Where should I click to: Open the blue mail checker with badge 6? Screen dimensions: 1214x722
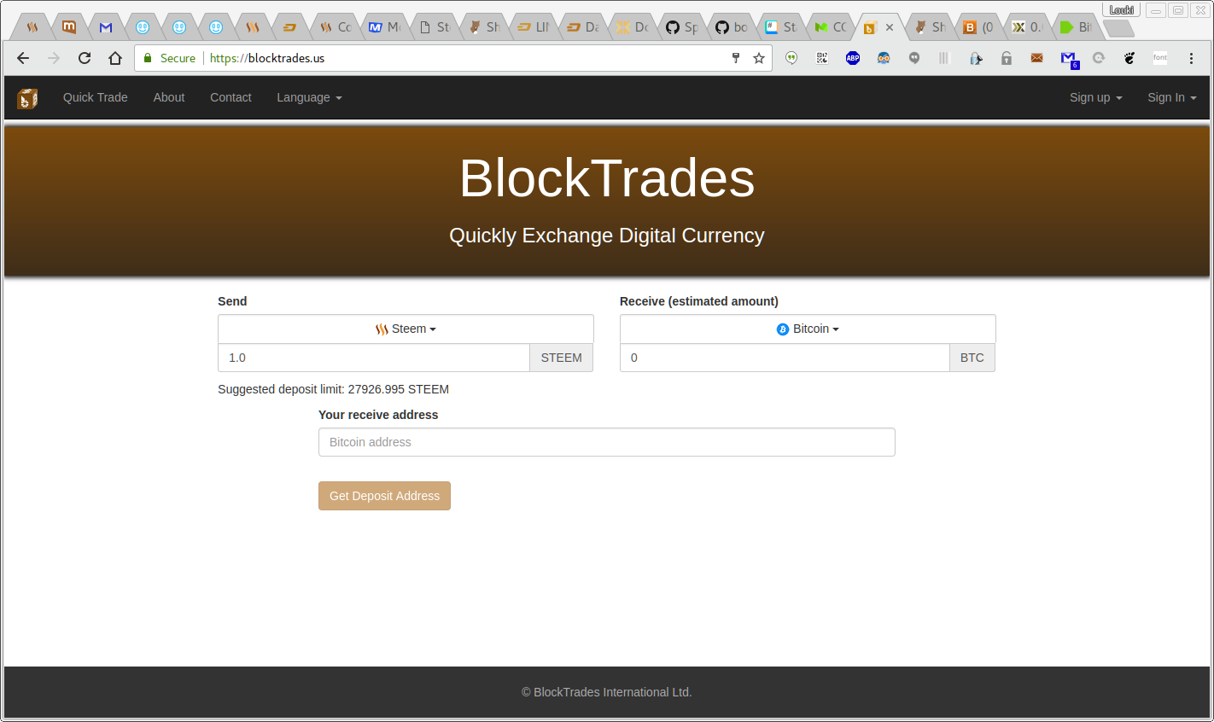click(1069, 59)
